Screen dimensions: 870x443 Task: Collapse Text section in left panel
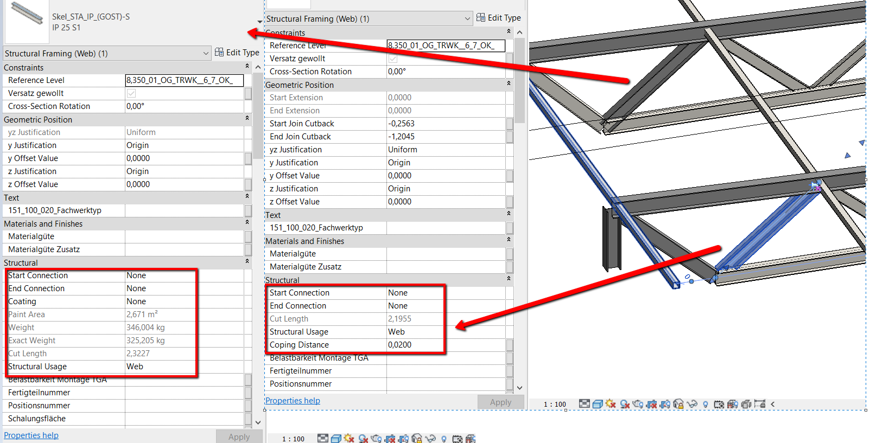pos(247,196)
